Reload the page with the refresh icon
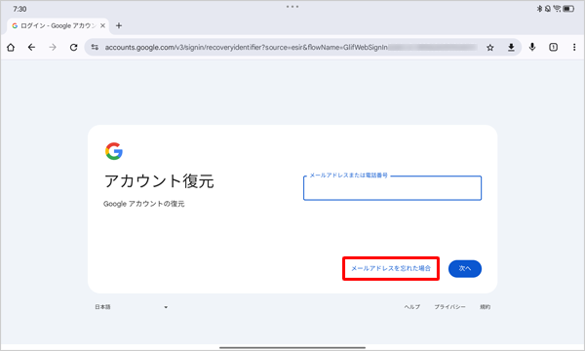Viewport: 585px width, 351px height. click(x=73, y=48)
